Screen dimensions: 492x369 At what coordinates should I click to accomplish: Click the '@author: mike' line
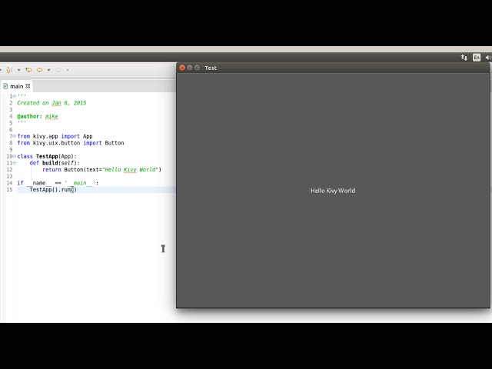tap(38, 116)
